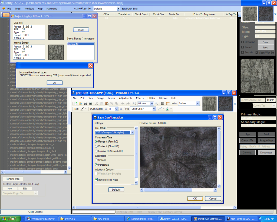277x222 pixels.
Task: Click the Copy icon in Paint.NET toolbar
Action: 102,104
